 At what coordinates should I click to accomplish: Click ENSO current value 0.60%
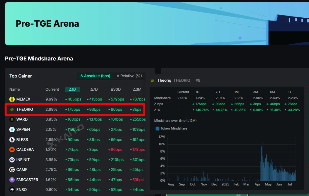51,190
